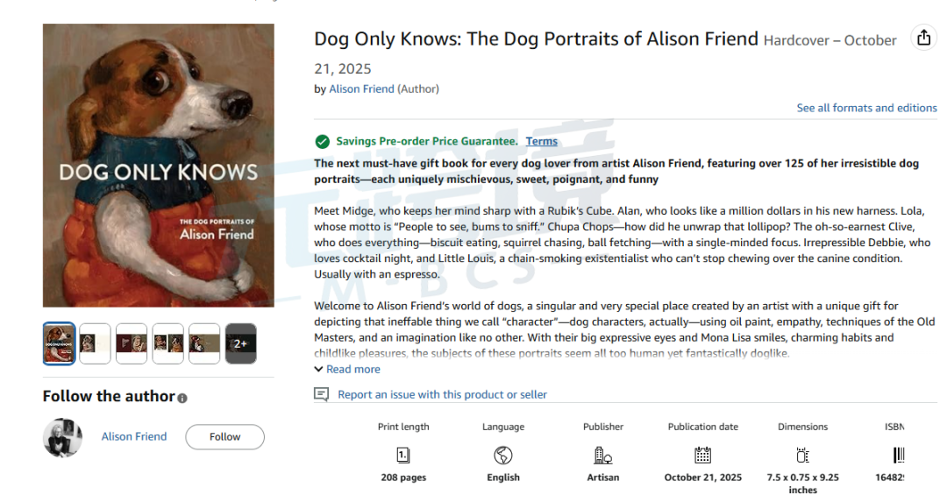Screen dimensions: 947x502
Task: Click the info icon beside Follow the author
Action: 182,399
